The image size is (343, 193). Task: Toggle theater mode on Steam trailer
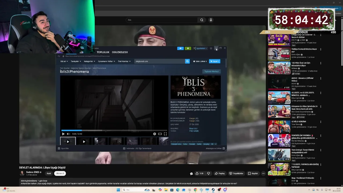(x=160, y=134)
